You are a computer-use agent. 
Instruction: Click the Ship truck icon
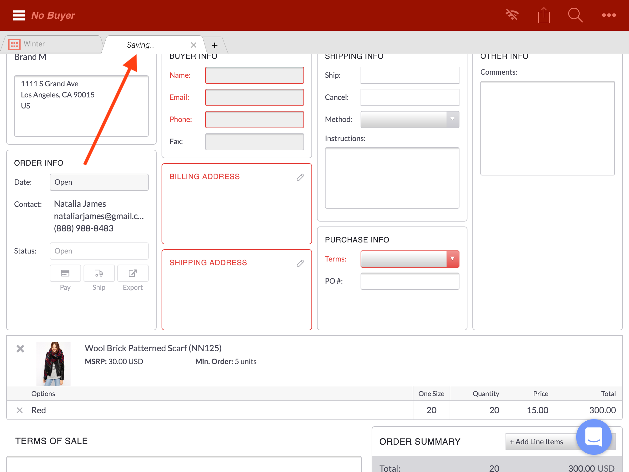pyautogui.click(x=99, y=273)
